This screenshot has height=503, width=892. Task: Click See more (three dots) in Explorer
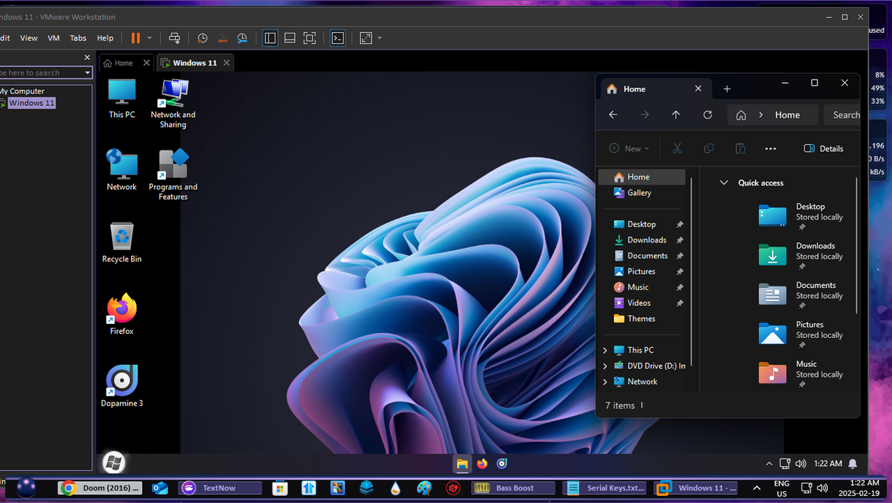770,148
